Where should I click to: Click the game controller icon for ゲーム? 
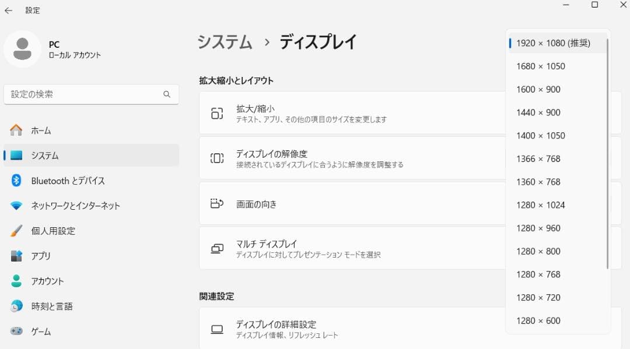[16, 331]
